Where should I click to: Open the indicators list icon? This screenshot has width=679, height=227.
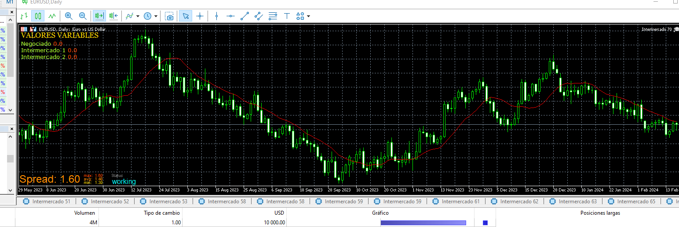[129, 16]
